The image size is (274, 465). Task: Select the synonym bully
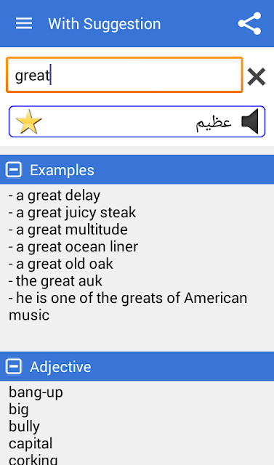[24, 426]
